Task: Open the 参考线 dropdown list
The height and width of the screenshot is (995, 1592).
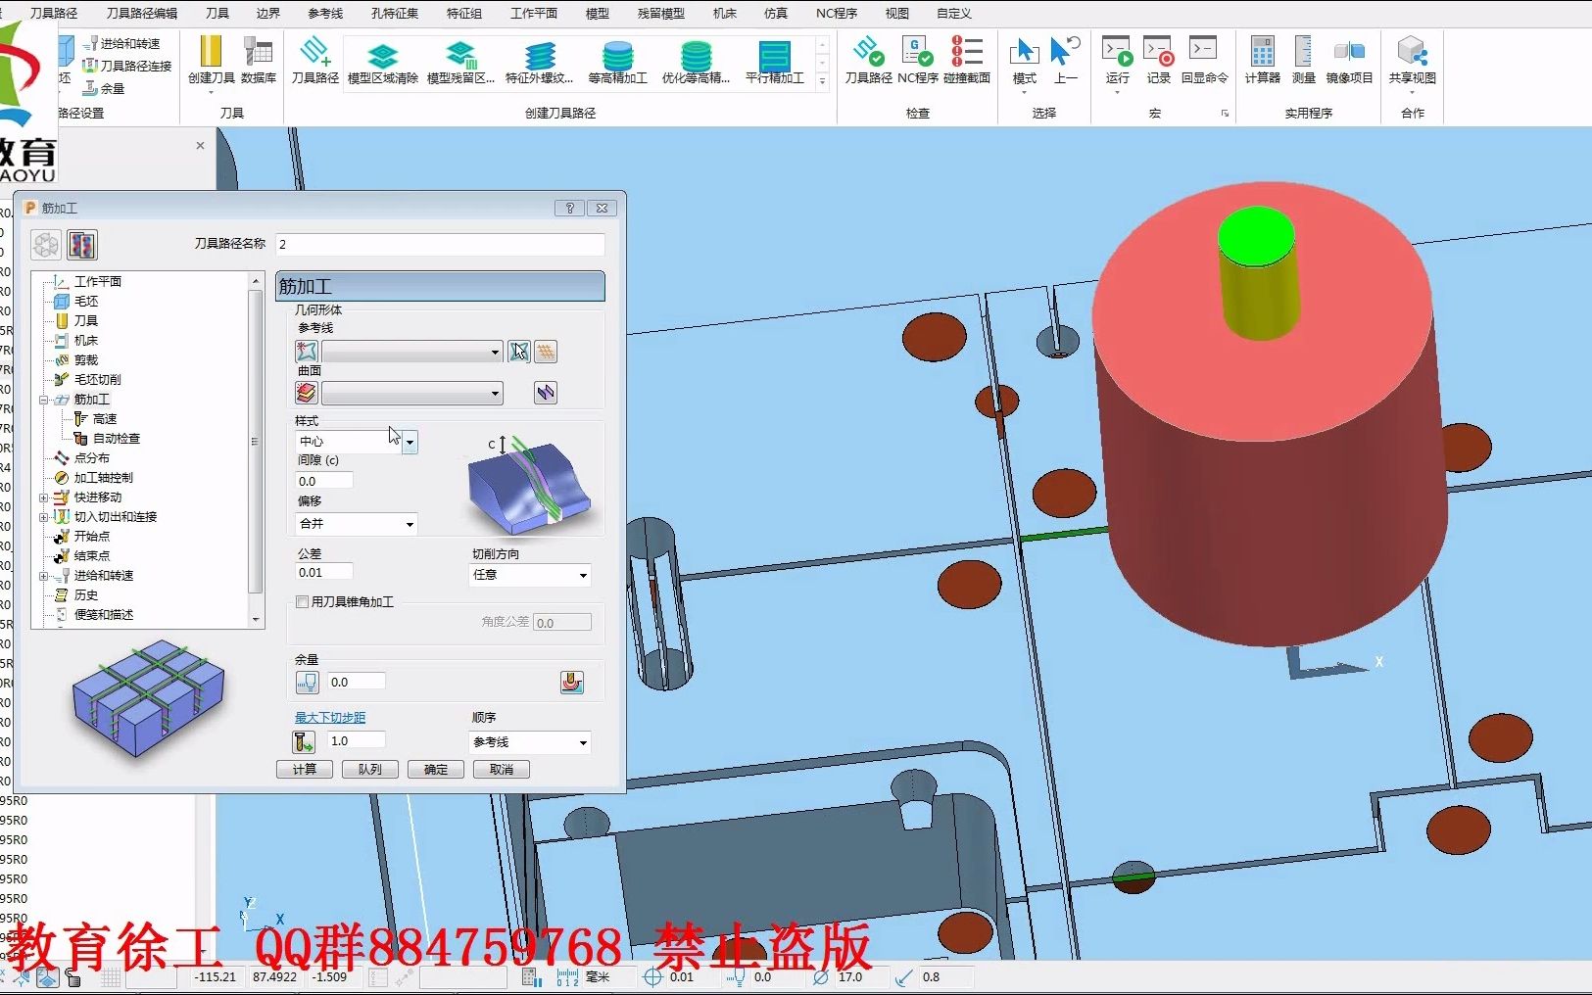Action: tap(495, 352)
